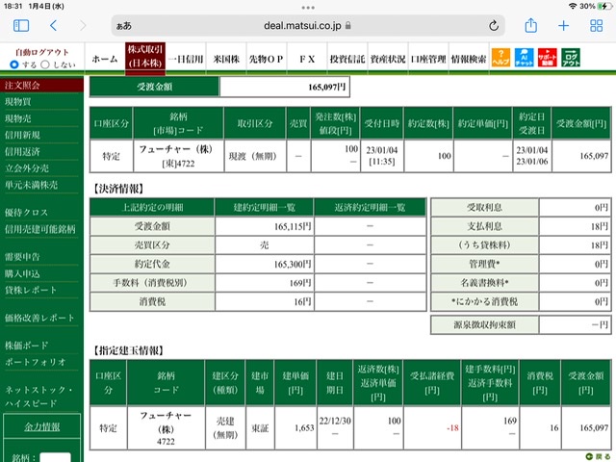
Task: Open 購入申込 in the sidebar
Action: [22, 273]
